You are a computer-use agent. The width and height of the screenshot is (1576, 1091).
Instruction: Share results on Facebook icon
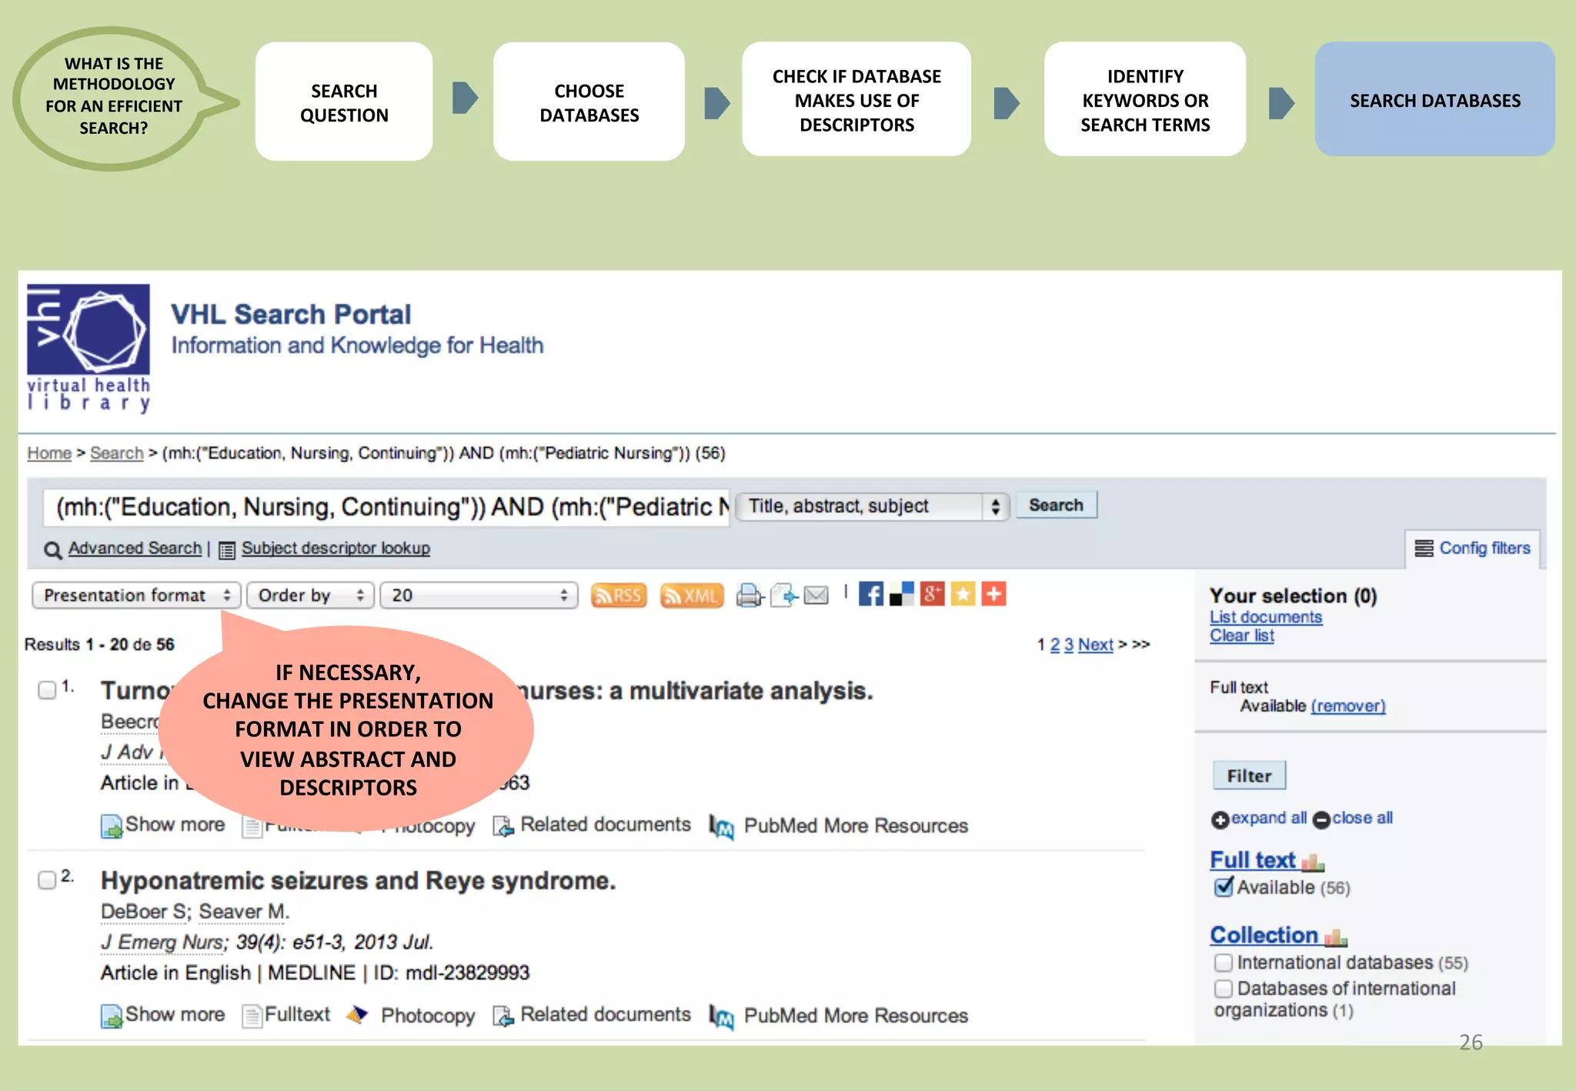(870, 594)
